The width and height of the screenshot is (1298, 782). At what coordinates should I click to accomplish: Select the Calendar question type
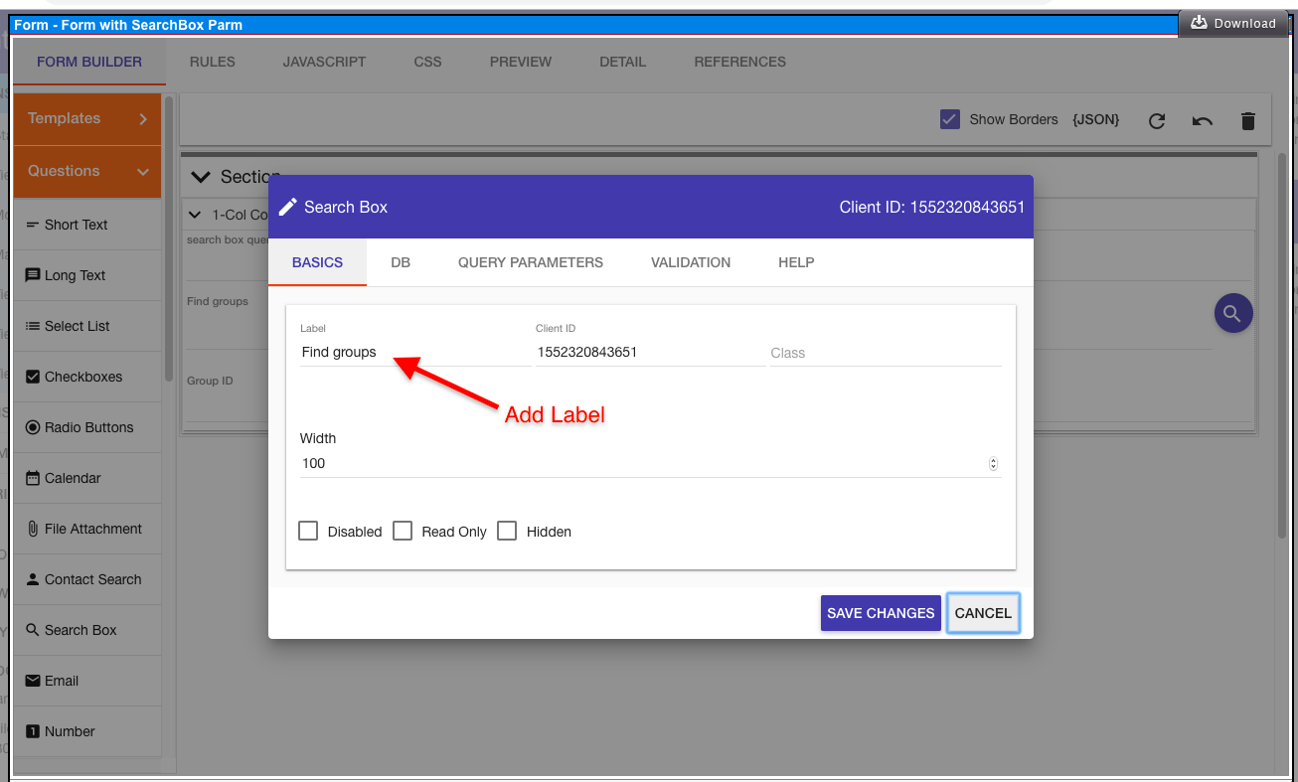pos(75,477)
